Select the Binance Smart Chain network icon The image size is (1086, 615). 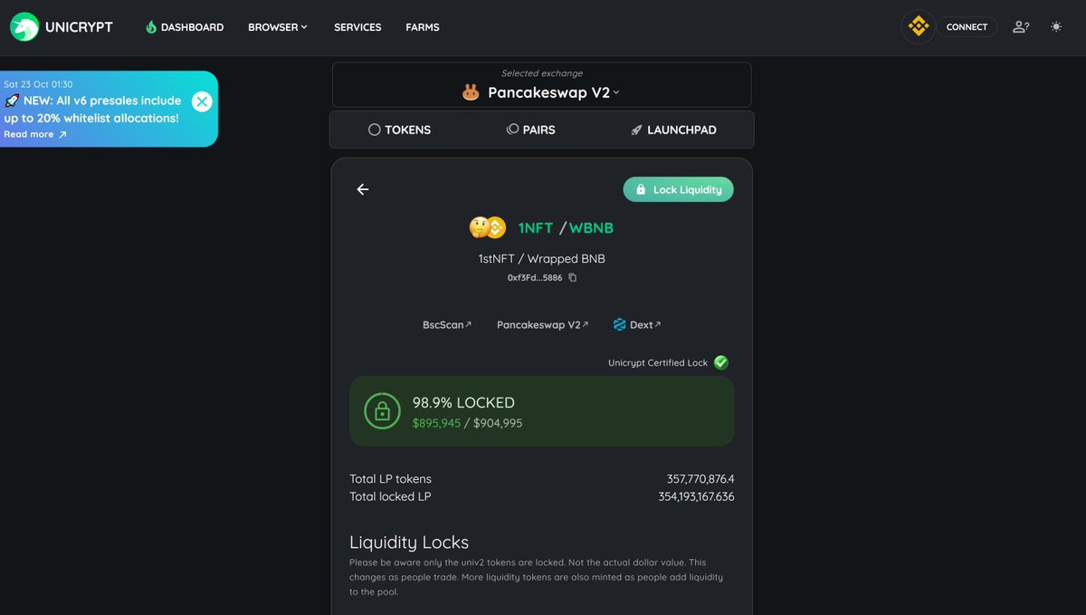[x=918, y=26]
